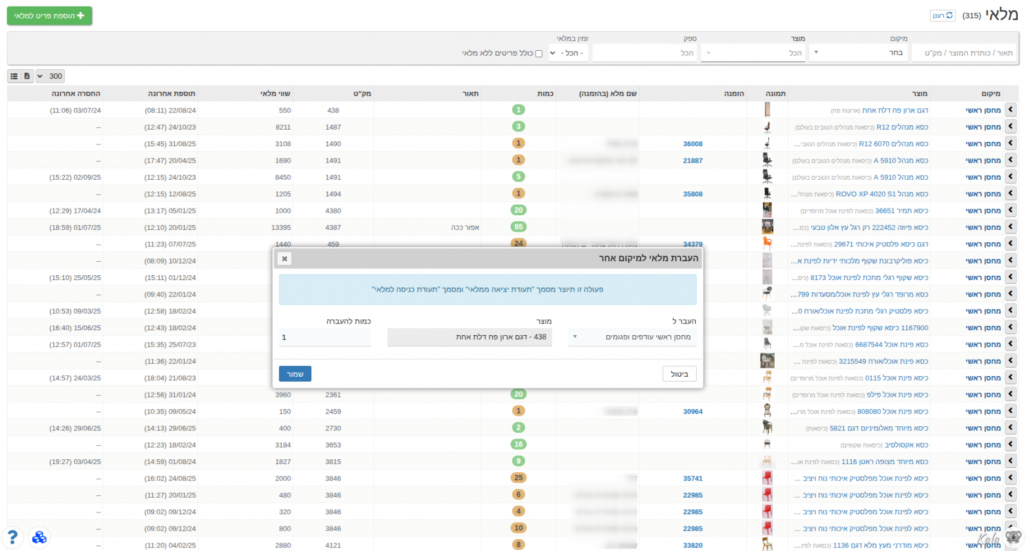The width and height of the screenshot is (1027, 551).
Task: Close the stock transfer dialog with X
Action: 284,259
